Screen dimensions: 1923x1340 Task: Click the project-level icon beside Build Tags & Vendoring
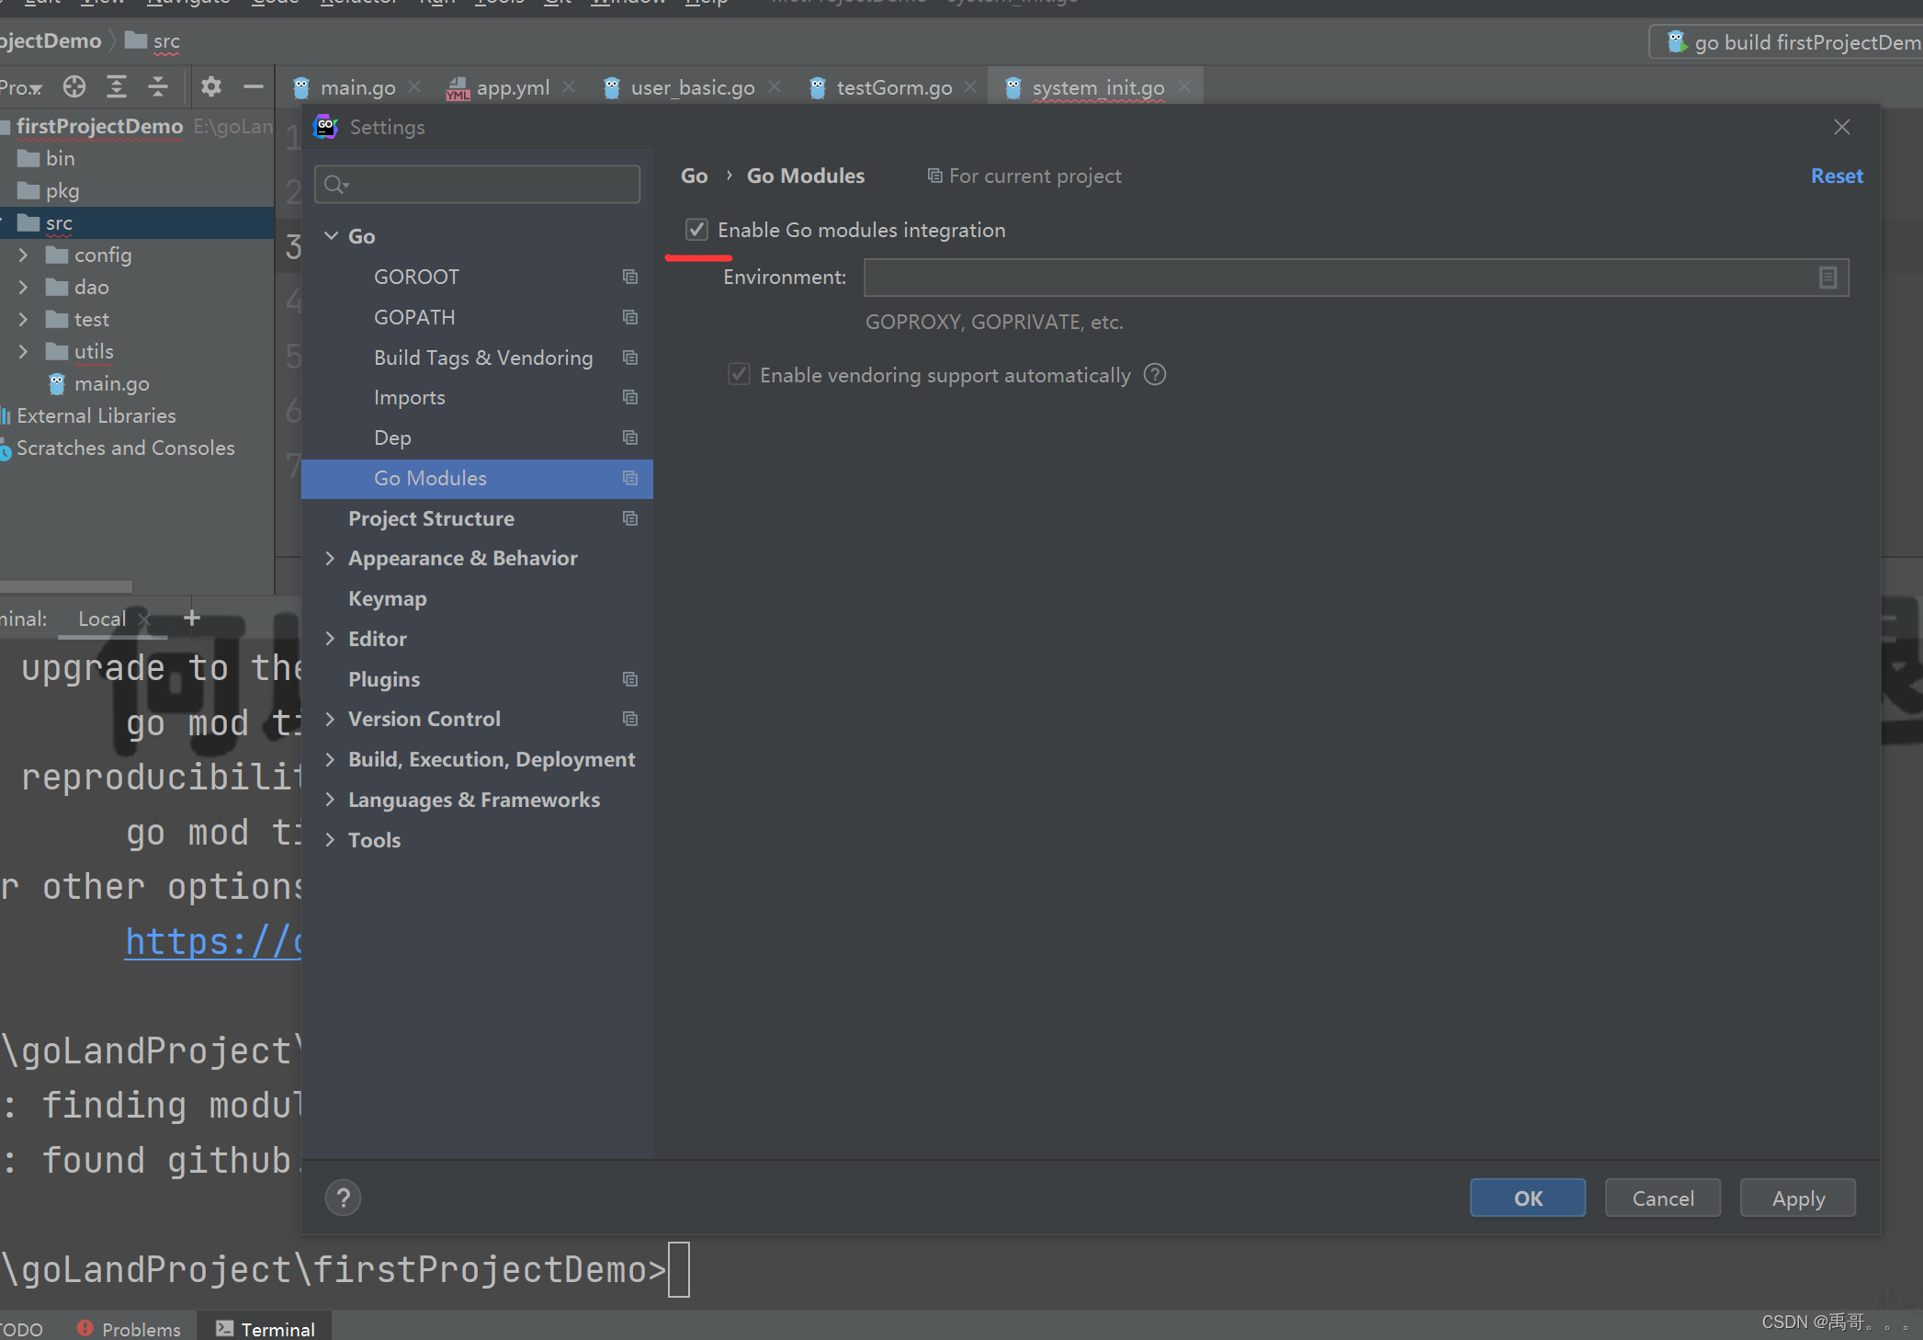point(630,358)
